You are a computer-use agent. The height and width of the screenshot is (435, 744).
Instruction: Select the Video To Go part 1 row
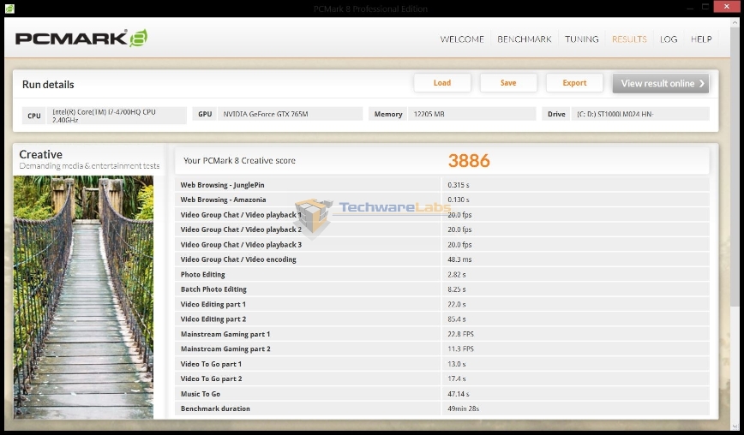click(x=442, y=364)
